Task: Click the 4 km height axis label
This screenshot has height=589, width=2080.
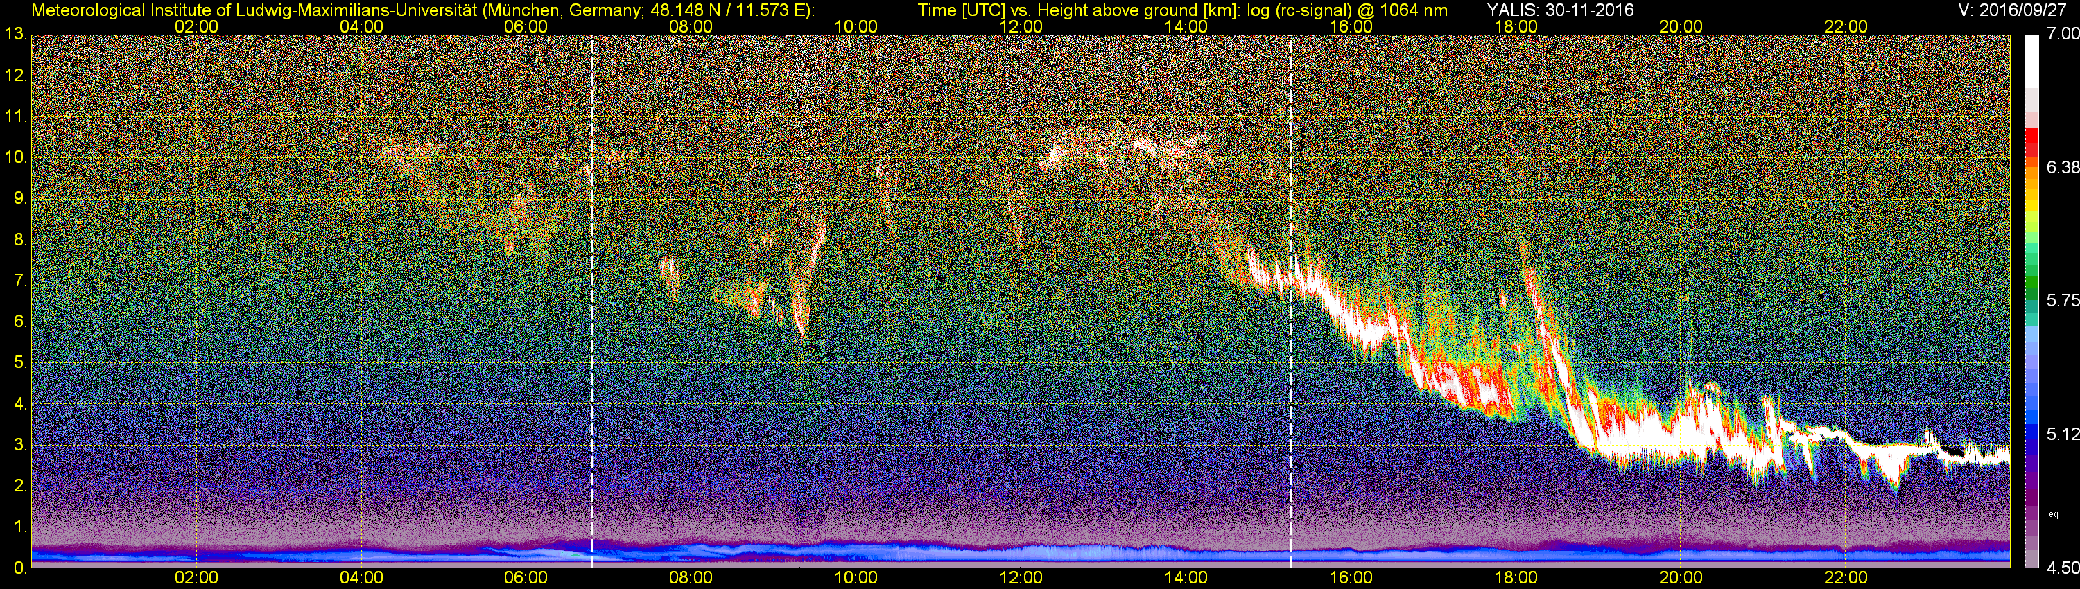Action: 19,403
